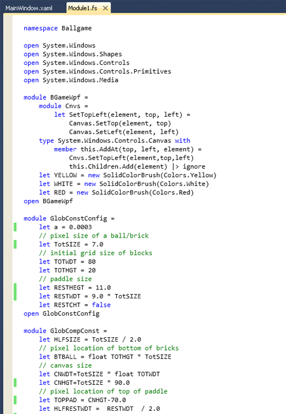Select the Module1.fs tab
The height and width of the screenshot is (414, 286).
(x=83, y=8)
